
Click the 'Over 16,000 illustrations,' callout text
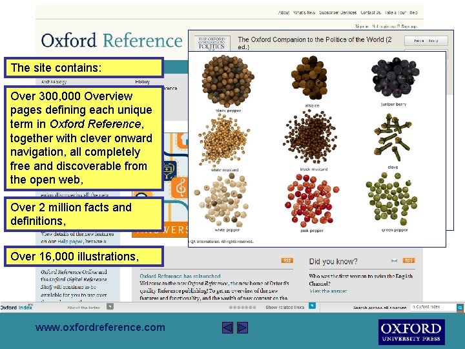click(x=75, y=256)
